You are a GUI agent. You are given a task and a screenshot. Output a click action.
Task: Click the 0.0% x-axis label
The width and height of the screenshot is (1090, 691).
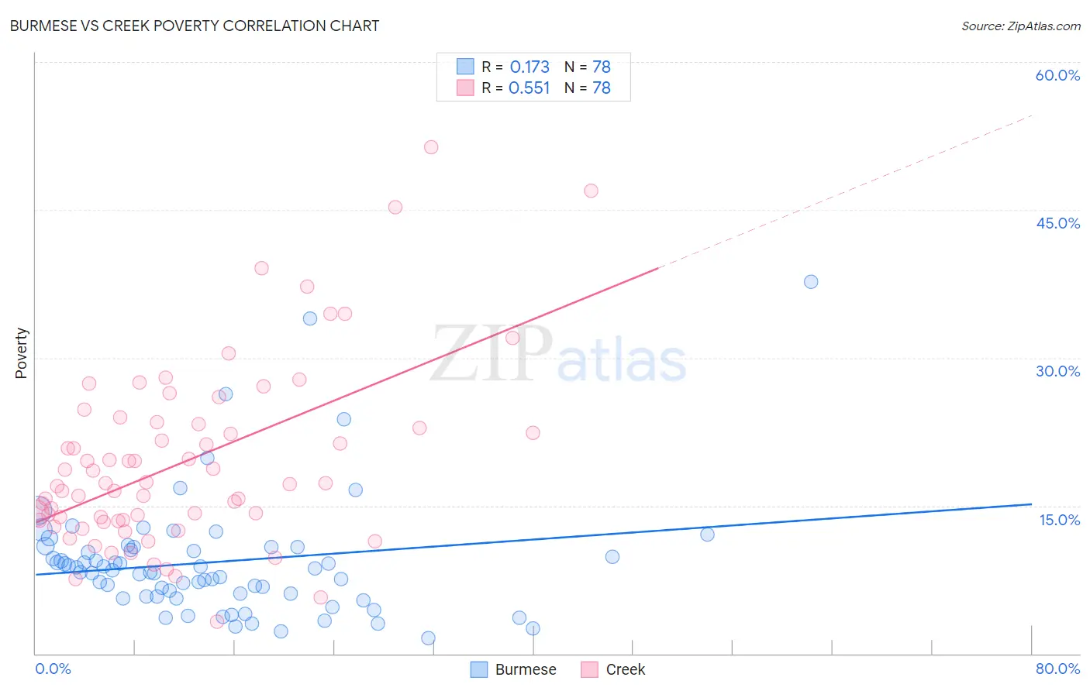[x=53, y=669]
